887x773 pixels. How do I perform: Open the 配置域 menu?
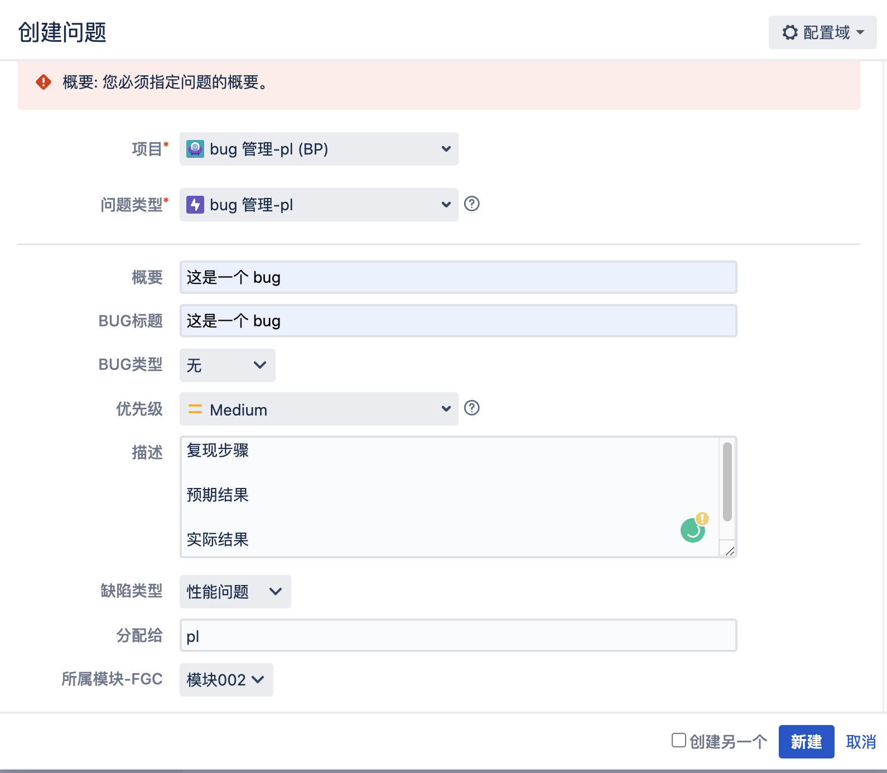tap(822, 32)
